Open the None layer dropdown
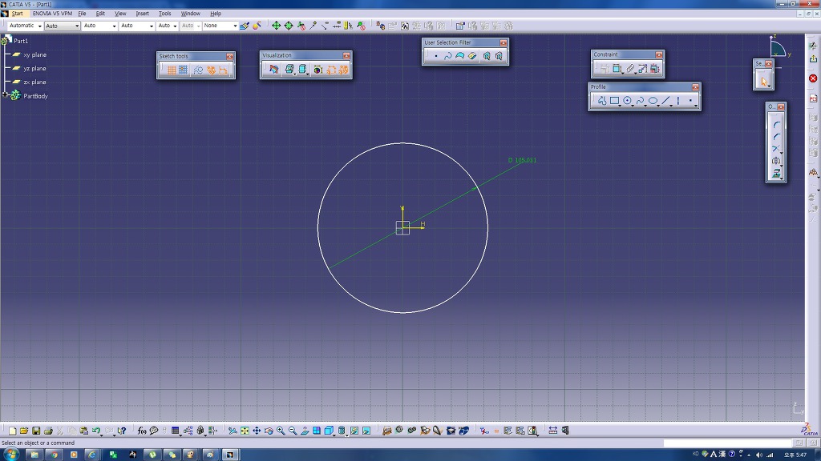The image size is (821, 461). click(235, 26)
